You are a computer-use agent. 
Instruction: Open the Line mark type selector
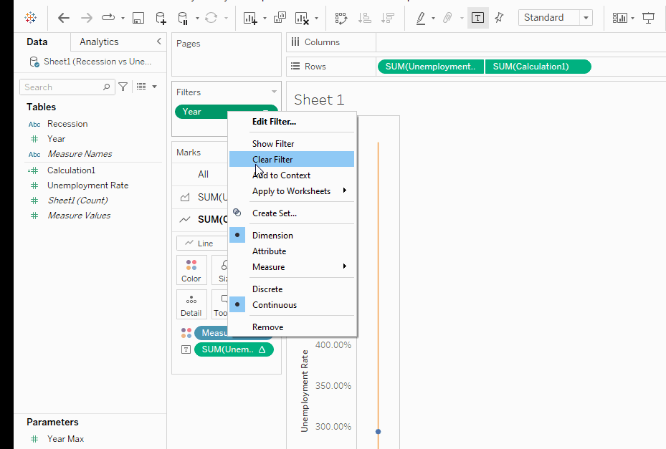click(201, 243)
